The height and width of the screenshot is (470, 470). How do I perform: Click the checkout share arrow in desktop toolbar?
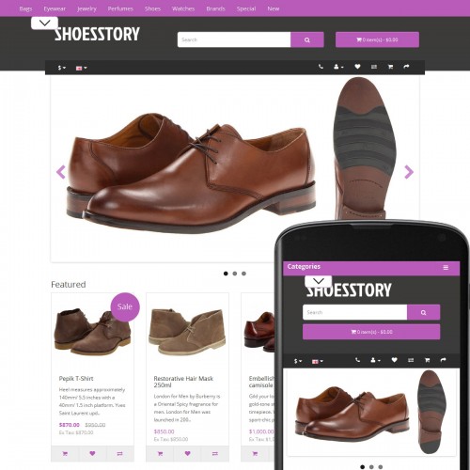[x=406, y=67]
